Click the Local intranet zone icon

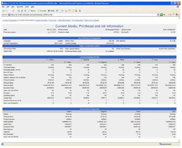[x=160, y=144]
